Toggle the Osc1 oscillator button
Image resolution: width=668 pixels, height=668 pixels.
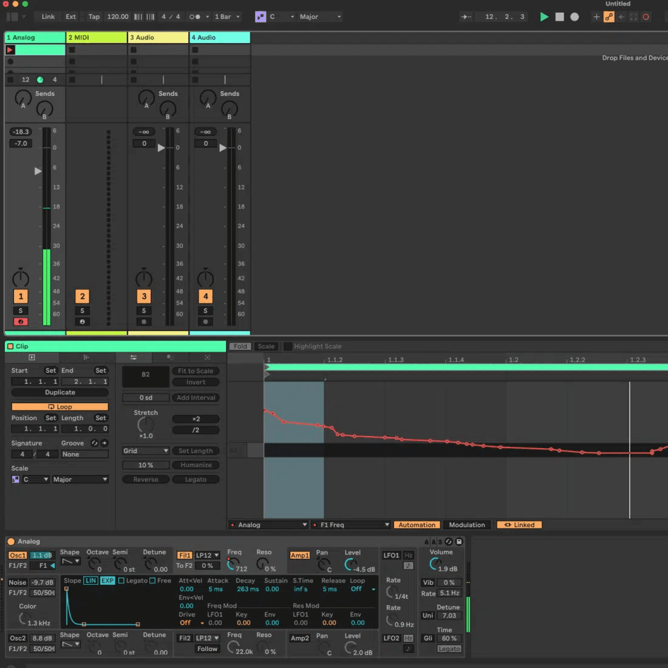point(18,555)
